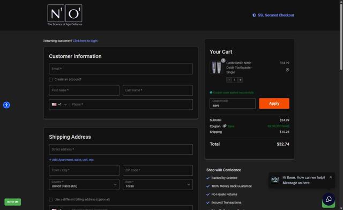Focus the Coupon code field

[x=233, y=103]
